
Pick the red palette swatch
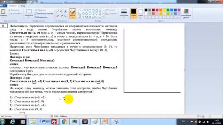(x=157, y=10)
